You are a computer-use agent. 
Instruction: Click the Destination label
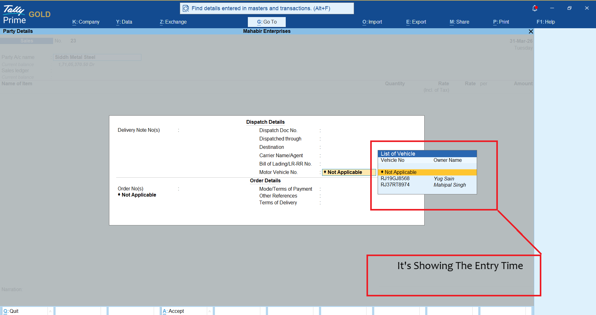[272, 147]
